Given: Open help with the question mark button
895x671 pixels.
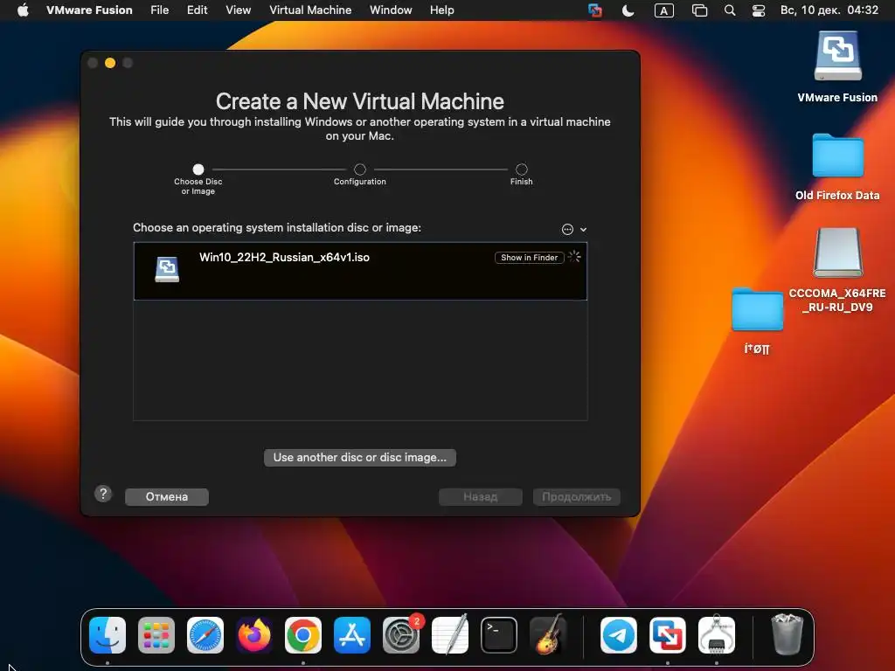Looking at the screenshot, I should tap(103, 494).
